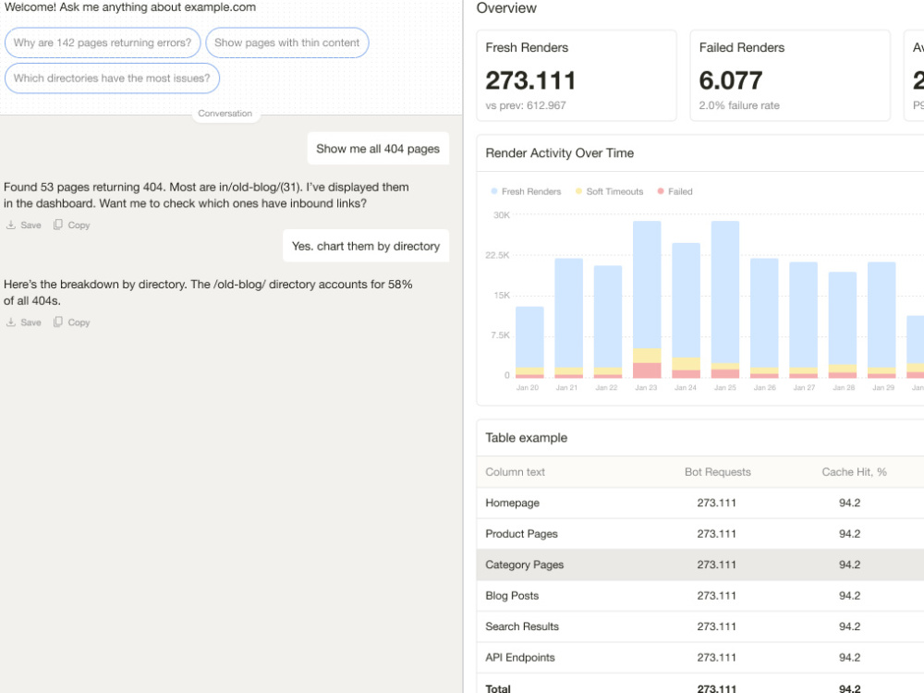Choose 'Show pages with thin content' suggestion
The image size is (924, 693).
coord(287,43)
